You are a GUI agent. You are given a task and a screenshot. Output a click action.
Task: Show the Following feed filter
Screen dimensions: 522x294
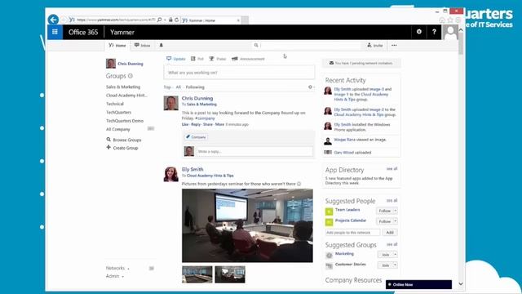pos(195,87)
